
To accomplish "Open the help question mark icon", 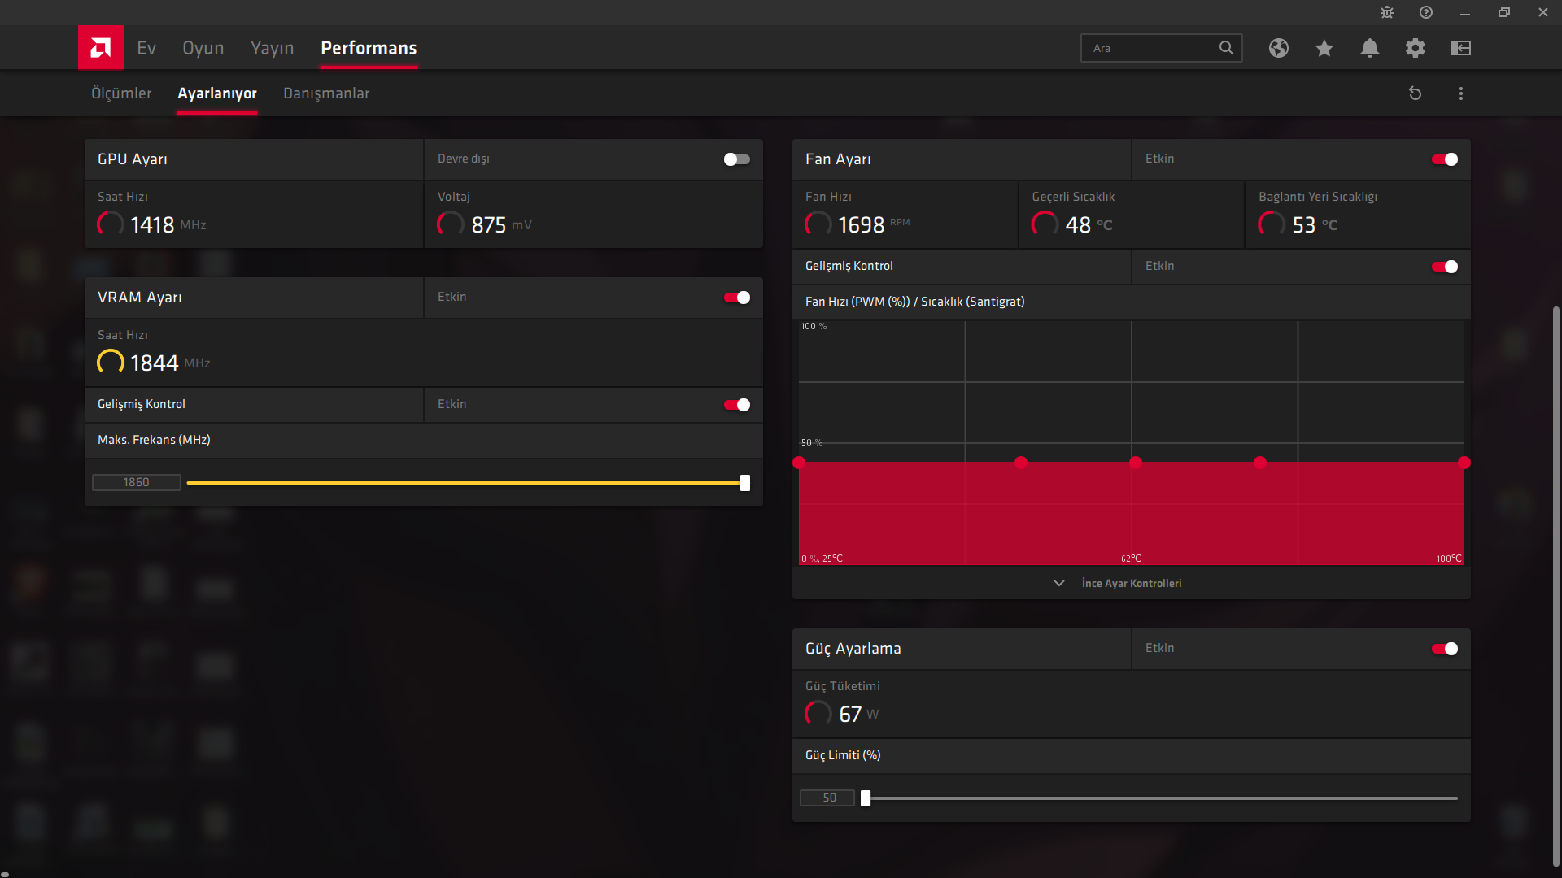I will point(1426,12).
